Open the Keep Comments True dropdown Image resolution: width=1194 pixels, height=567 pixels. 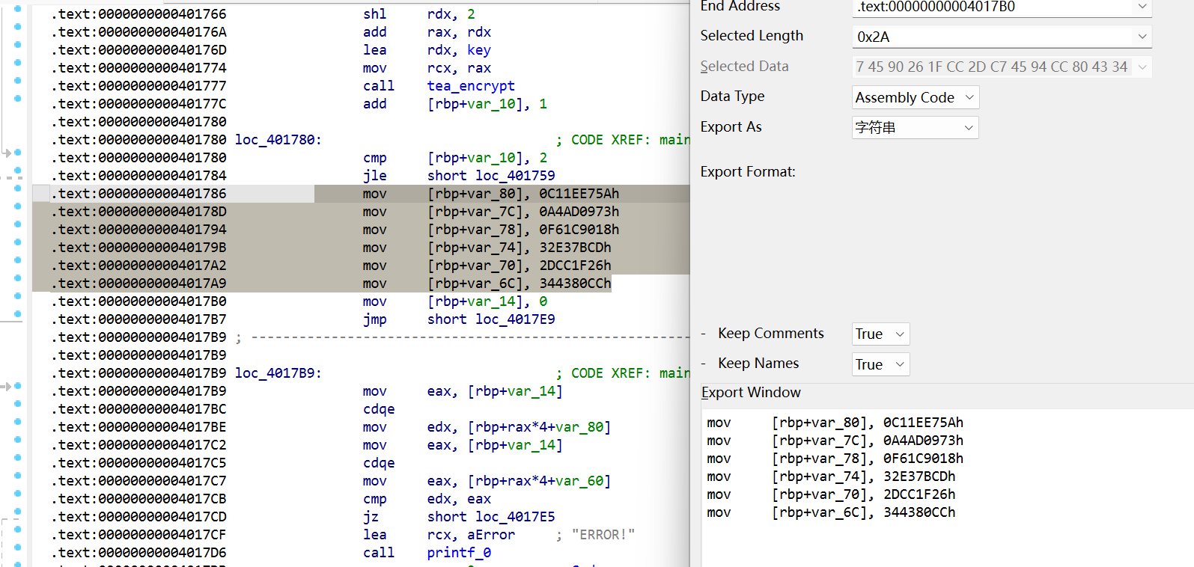click(880, 334)
